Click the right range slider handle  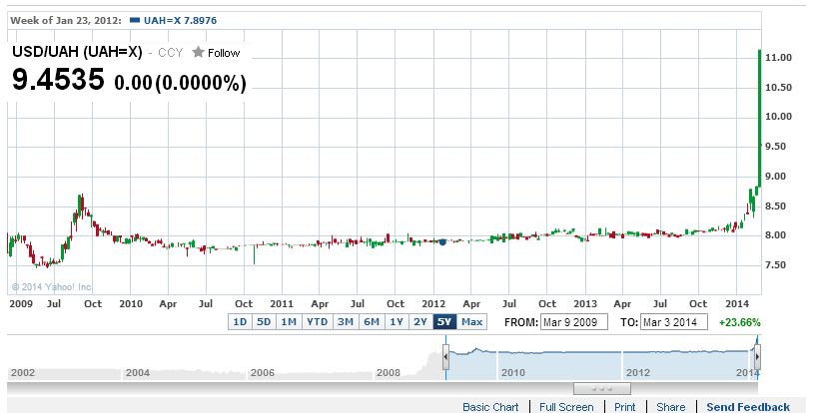pos(757,357)
